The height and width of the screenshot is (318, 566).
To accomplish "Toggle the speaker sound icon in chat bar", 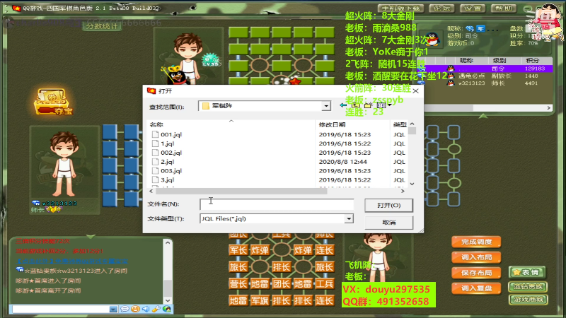I will [146, 309].
